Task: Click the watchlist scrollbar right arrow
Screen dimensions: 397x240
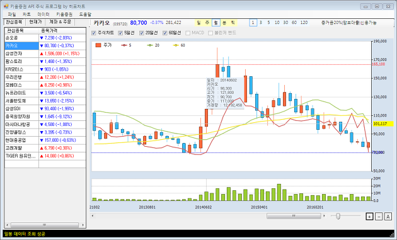Action: click(83, 225)
